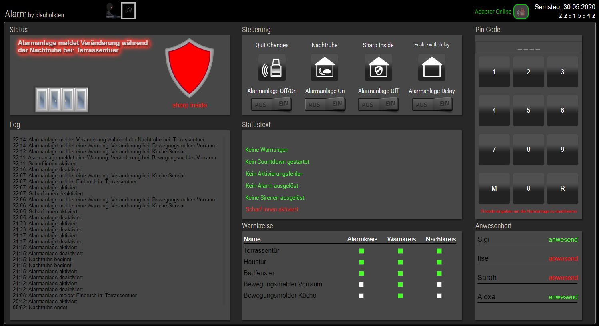The height and width of the screenshot is (326, 599).
Task: Click the red shield alarm status icon
Action: tap(189, 68)
